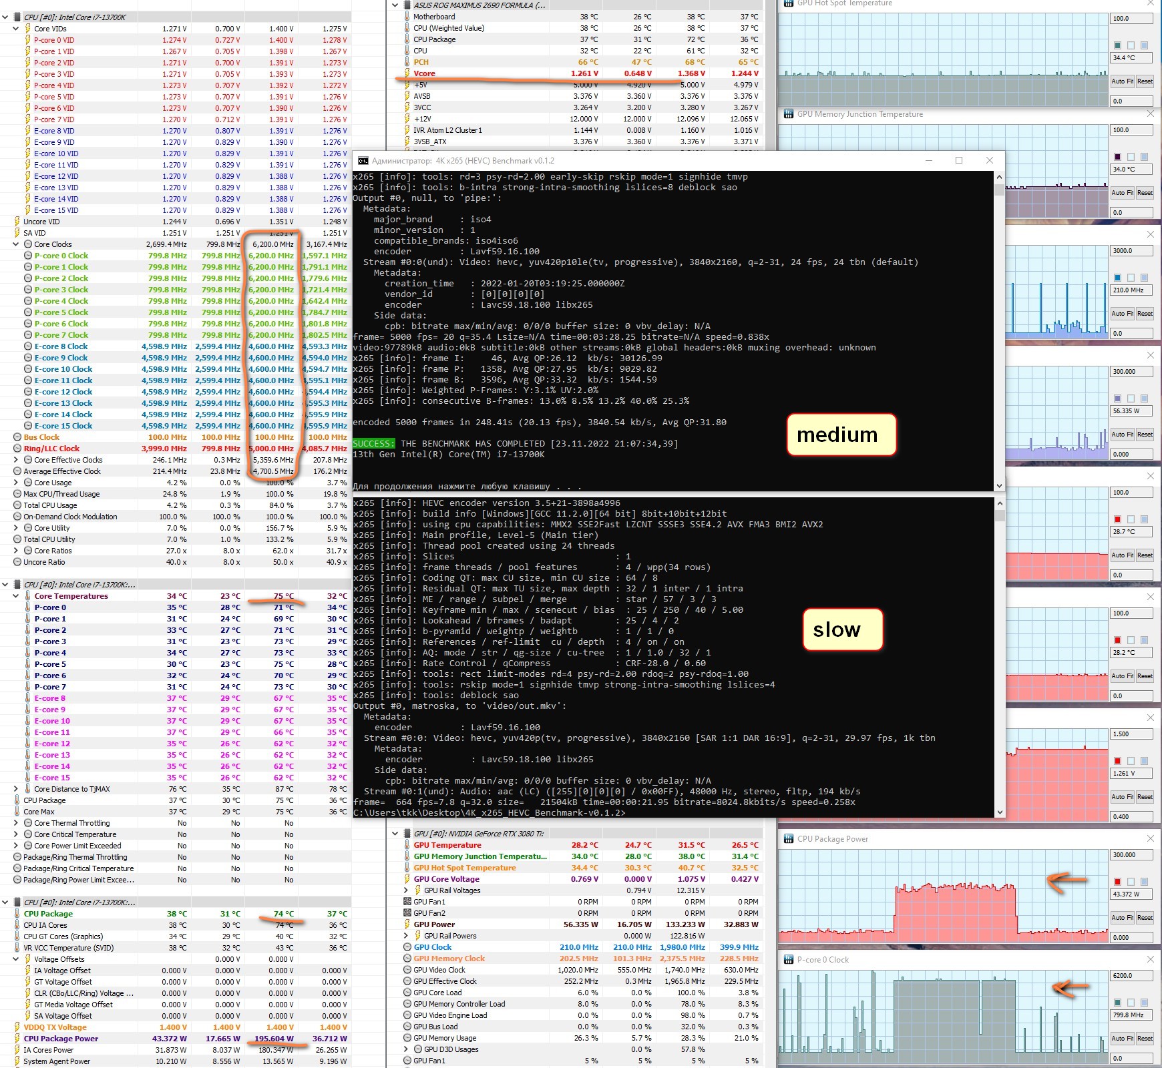Viewport: 1162px width, 1068px height.
Task: Collapse the Core Clocks tree group
Action: click(16, 244)
